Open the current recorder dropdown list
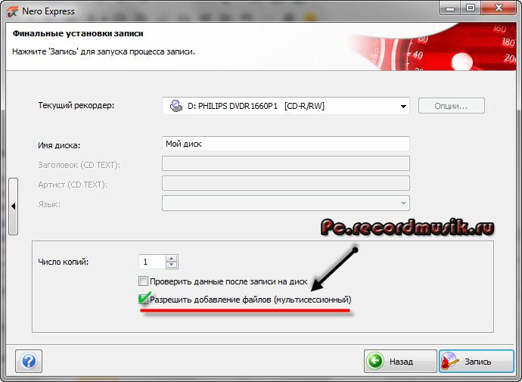The height and width of the screenshot is (382, 522). click(x=286, y=106)
